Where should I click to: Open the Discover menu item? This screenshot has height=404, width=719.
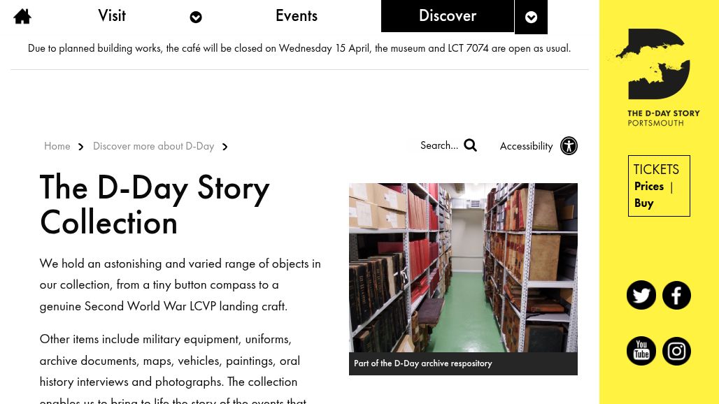447,15
